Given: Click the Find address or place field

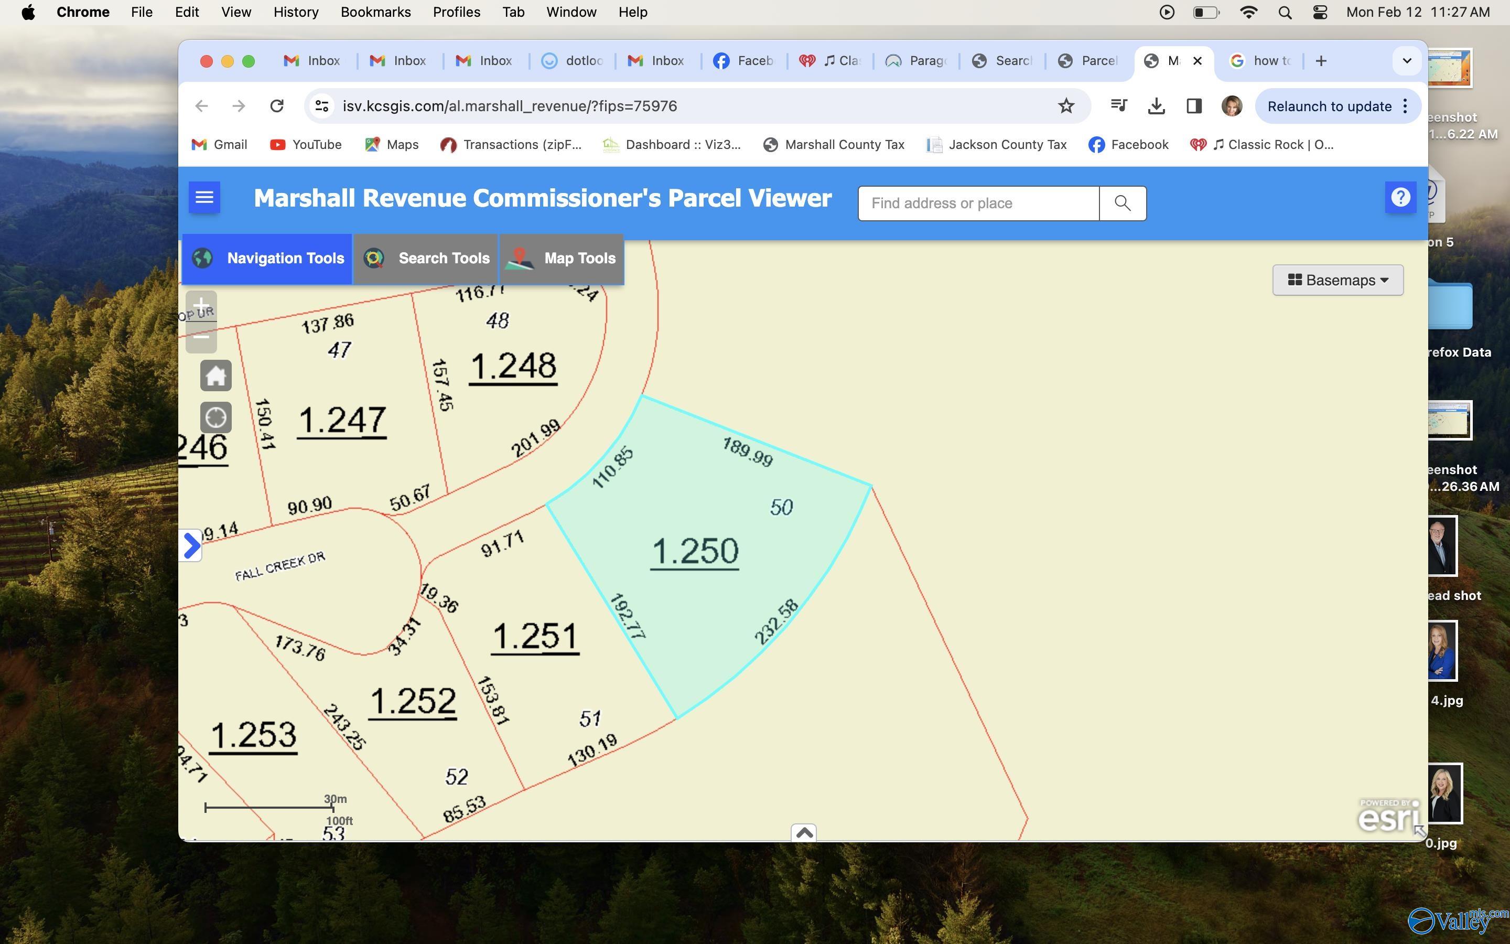Looking at the screenshot, I should pos(978,202).
